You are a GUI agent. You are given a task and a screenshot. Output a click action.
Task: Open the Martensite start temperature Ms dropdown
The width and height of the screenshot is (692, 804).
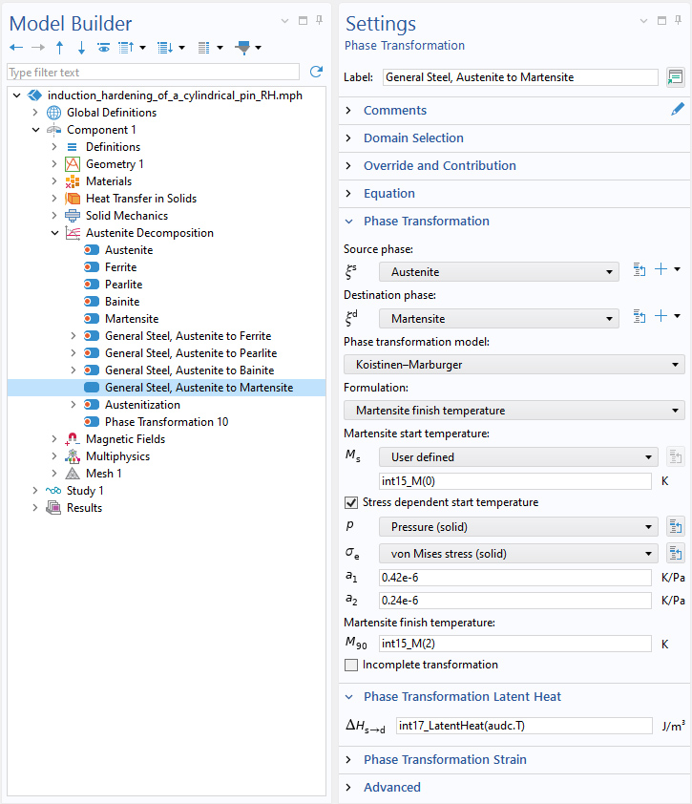tap(518, 457)
